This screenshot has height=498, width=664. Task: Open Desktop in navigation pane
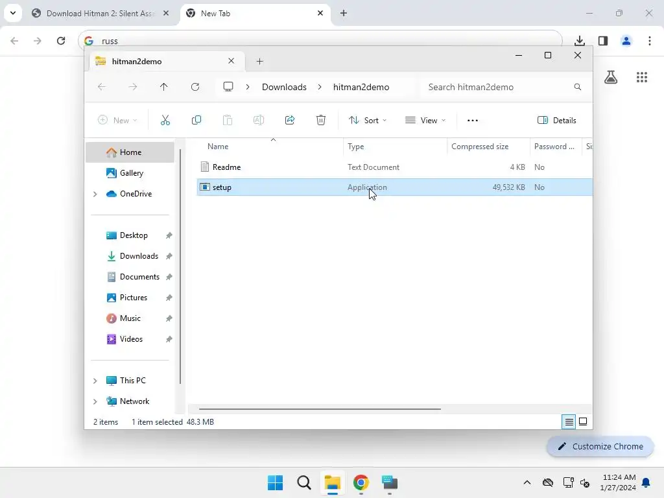click(130, 235)
